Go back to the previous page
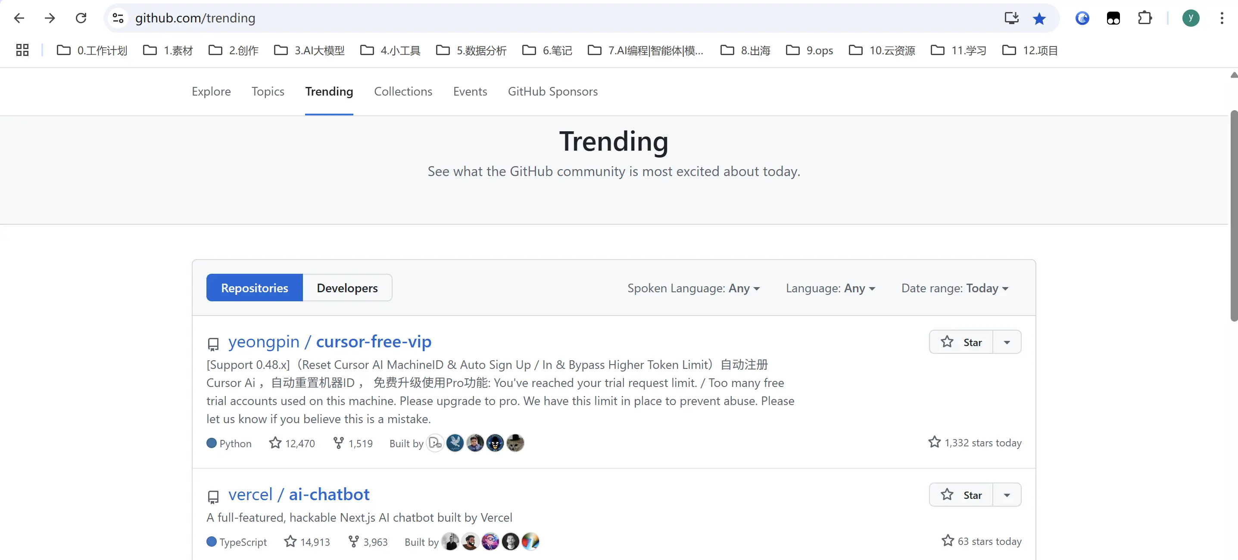Viewport: 1238px width, 560px height. point(19,18)
